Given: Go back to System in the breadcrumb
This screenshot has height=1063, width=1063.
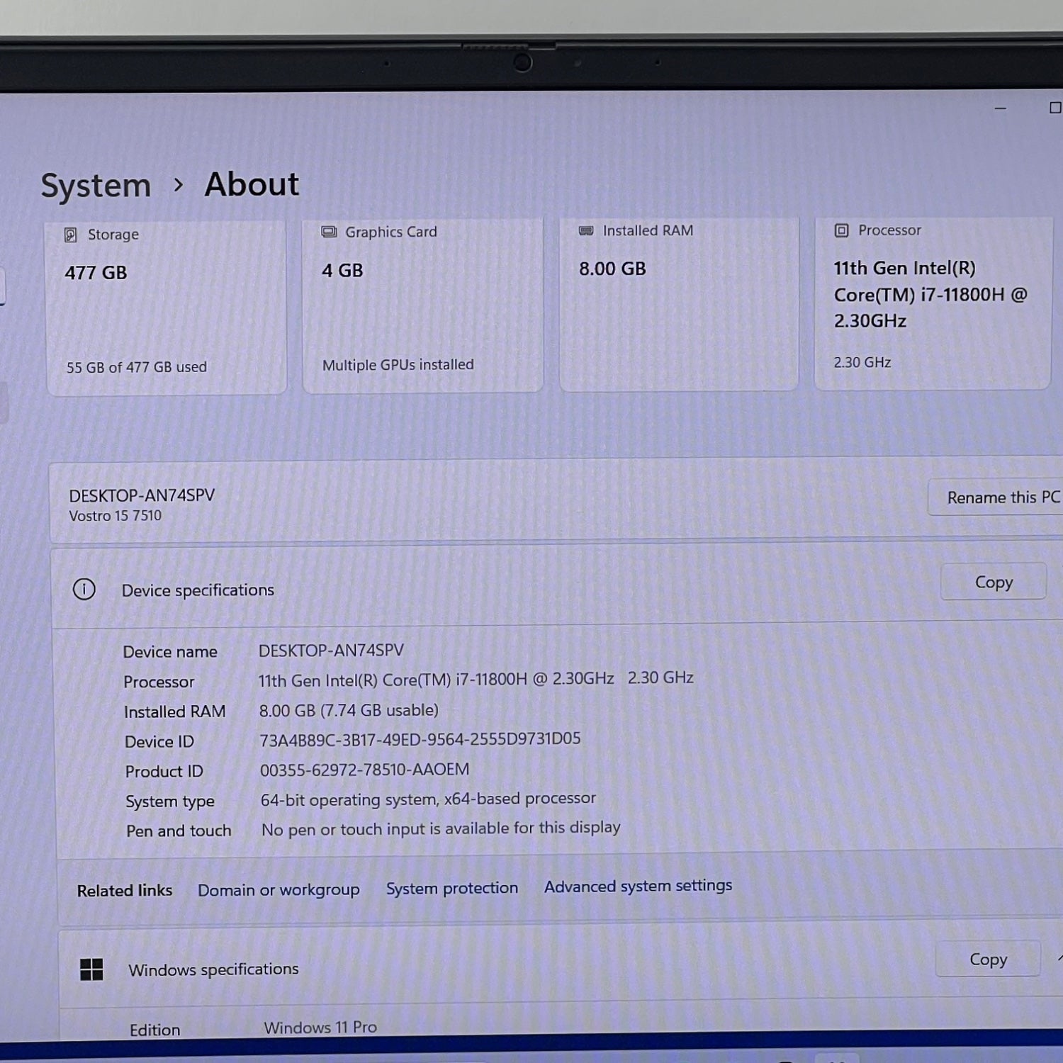Looking at the screenshot, I should tap(96, 186).
